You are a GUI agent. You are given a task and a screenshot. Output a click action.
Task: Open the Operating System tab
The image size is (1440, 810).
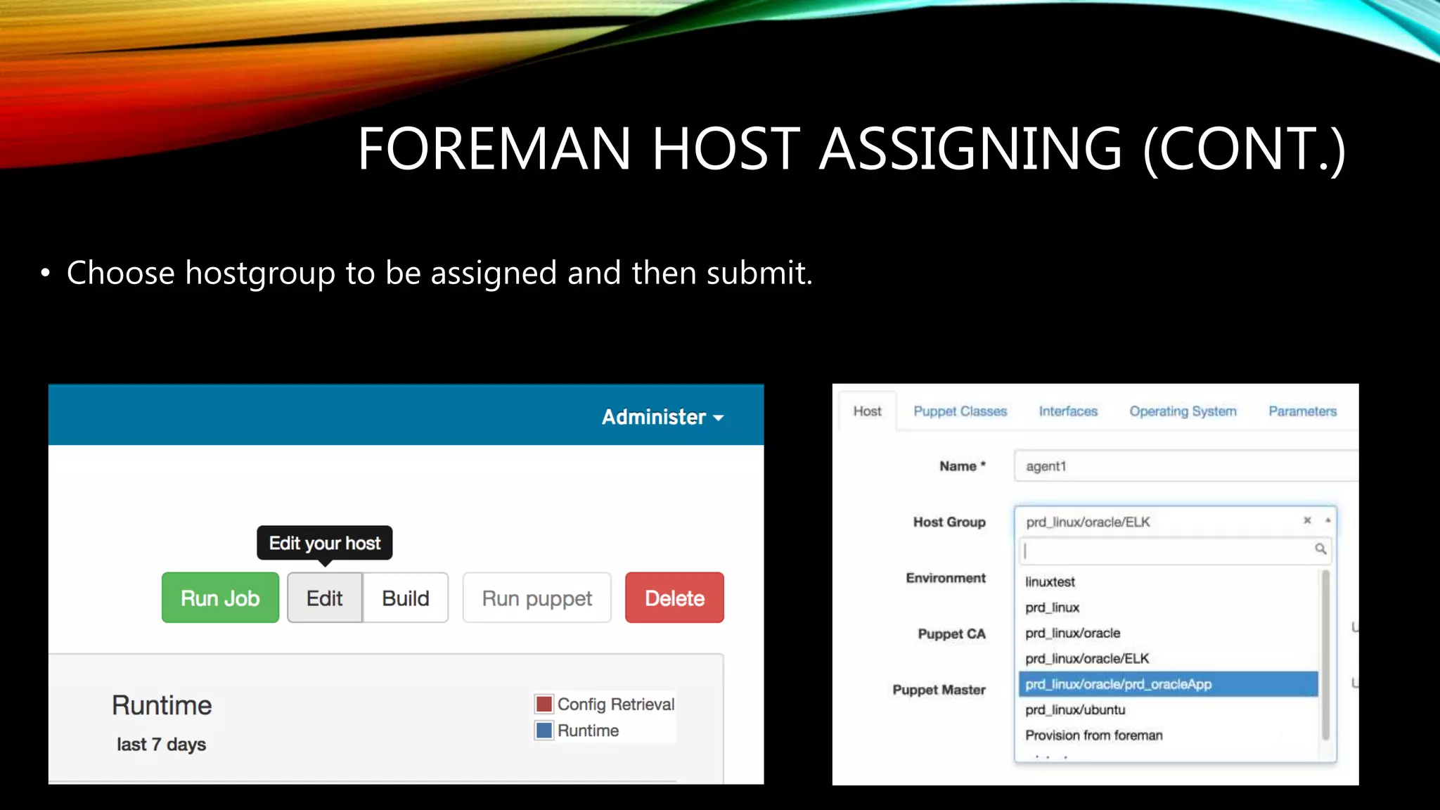point(1183,411)
